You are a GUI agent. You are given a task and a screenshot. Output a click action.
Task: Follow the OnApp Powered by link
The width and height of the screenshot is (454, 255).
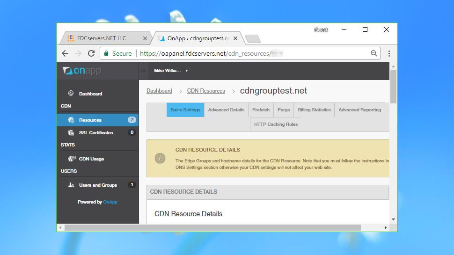[110, 202]
